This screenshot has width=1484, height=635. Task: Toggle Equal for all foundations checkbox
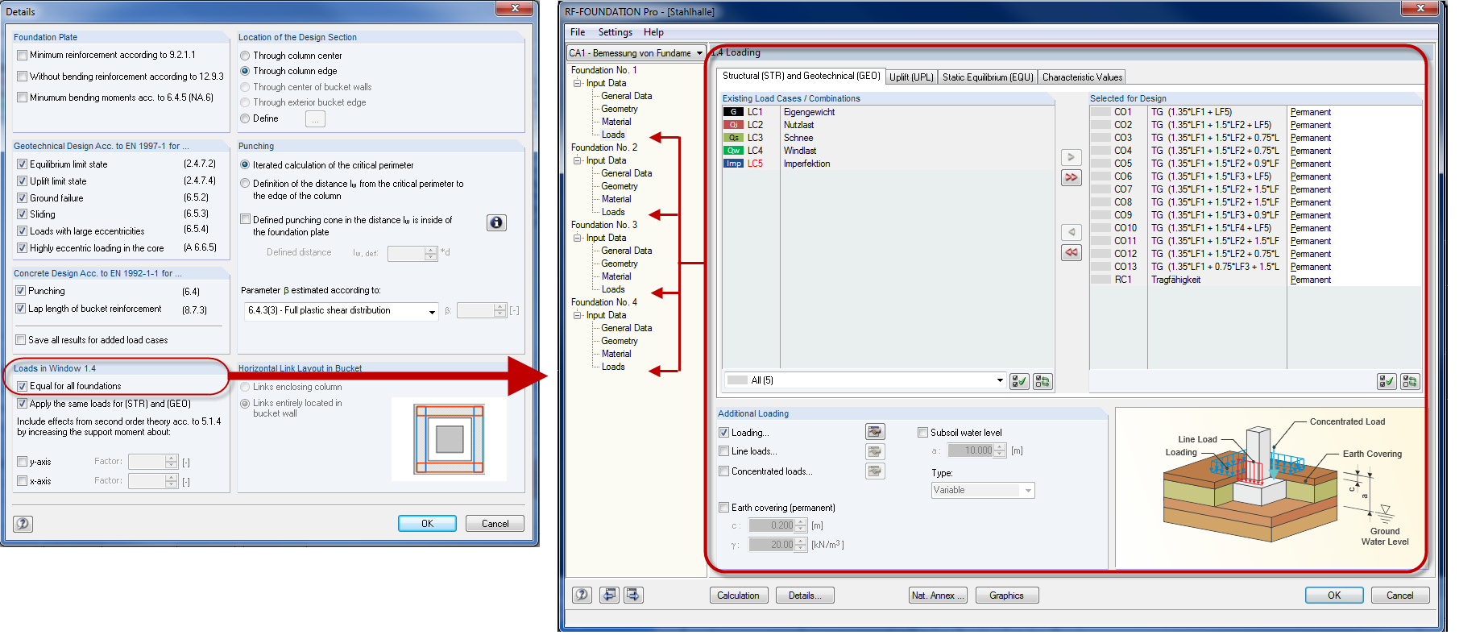point(22,386)
